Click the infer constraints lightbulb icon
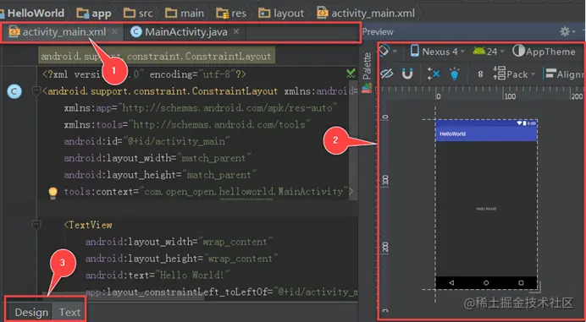 455,74
